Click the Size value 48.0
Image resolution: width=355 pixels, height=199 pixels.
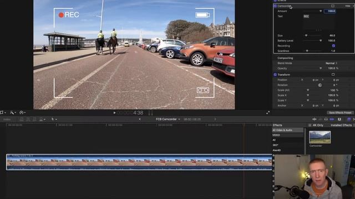click(332, 35)
